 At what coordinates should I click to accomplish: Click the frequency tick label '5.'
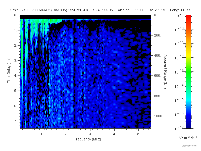pos(139,134)
